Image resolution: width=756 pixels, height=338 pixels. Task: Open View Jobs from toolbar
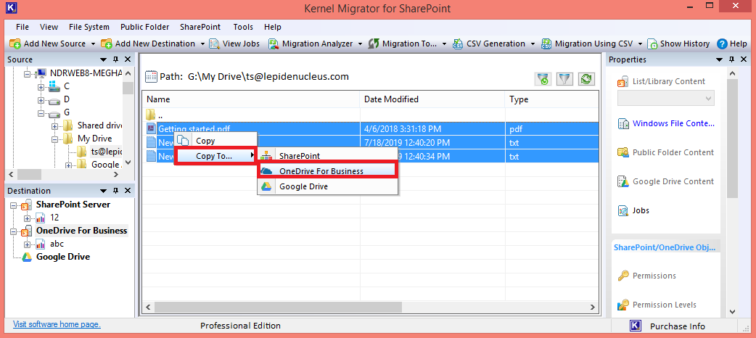[235, 44]
